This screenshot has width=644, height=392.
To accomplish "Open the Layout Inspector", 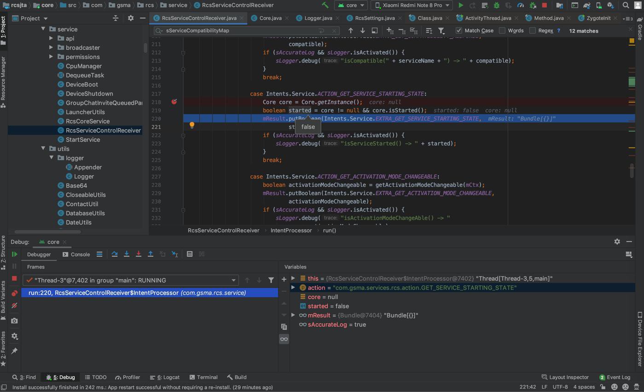I will pos(565,377).
